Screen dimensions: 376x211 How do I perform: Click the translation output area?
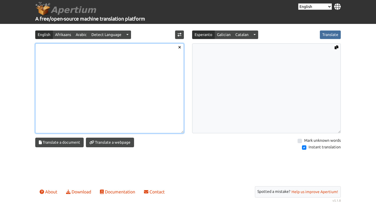(x=266, y=88)
